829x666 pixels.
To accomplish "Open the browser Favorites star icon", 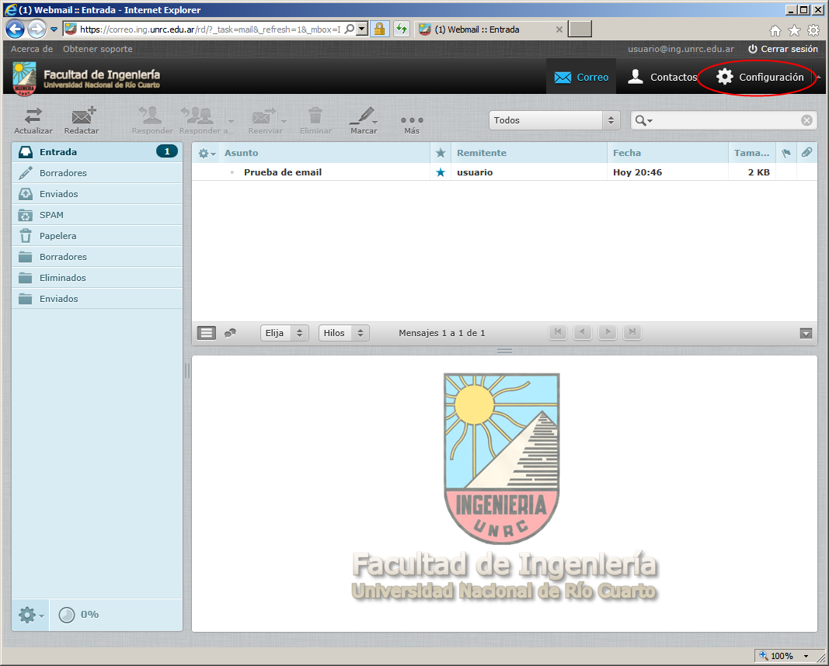I will 794,30.
